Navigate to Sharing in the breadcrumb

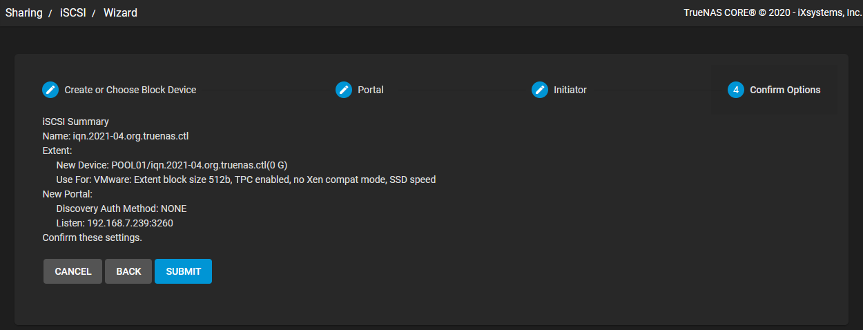tap(24, 12)
